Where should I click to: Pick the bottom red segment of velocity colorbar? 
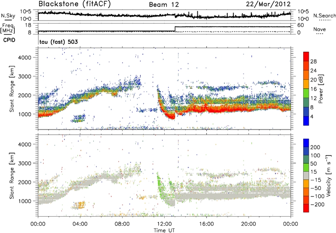pos(306,208)
